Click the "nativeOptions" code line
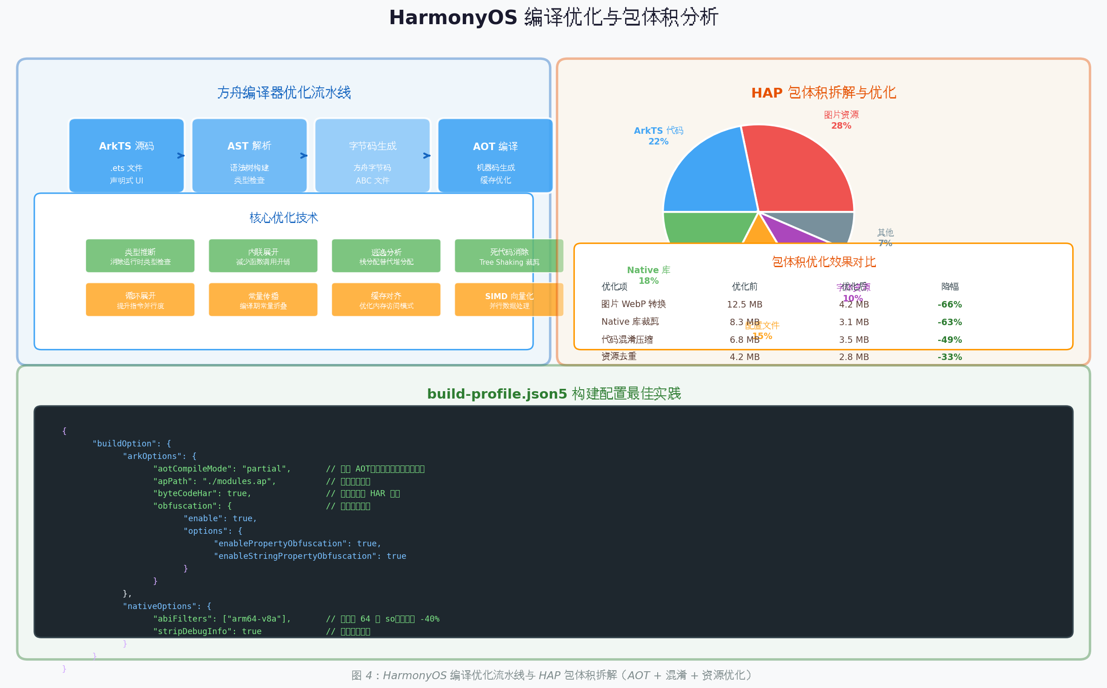Screen dimensions: 1107x688 (x=167, y=606)
